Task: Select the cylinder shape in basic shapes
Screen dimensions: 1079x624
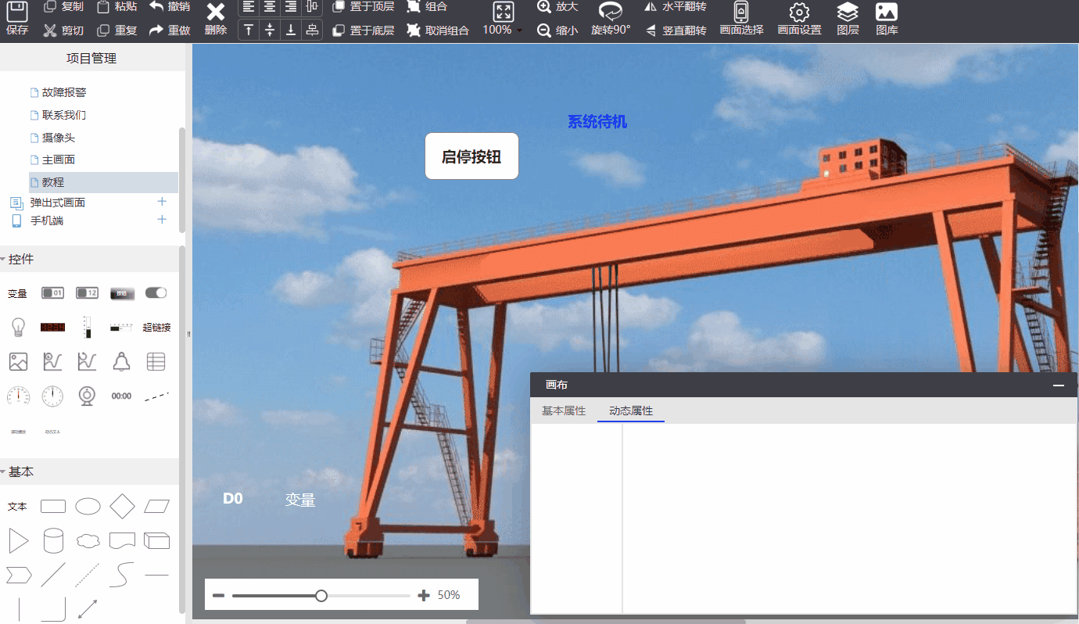Action: 53,540
